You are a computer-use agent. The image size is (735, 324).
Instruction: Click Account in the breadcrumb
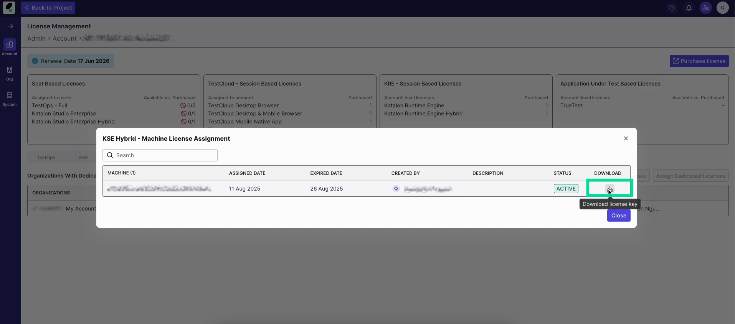click(x=64, y=38)
